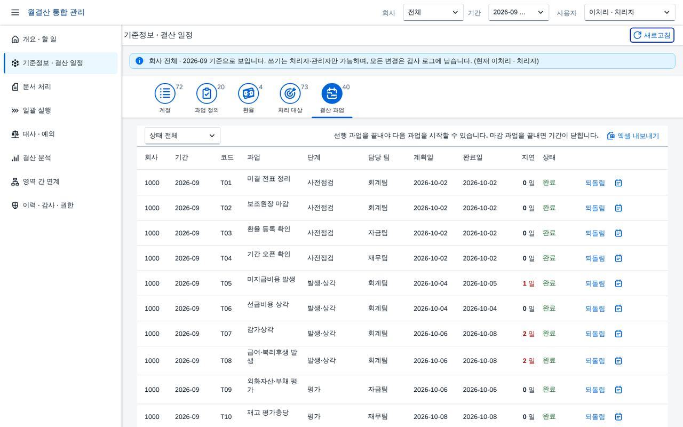
Task: Click the 1 일 delay value for T05
Action: click(529, 283)
